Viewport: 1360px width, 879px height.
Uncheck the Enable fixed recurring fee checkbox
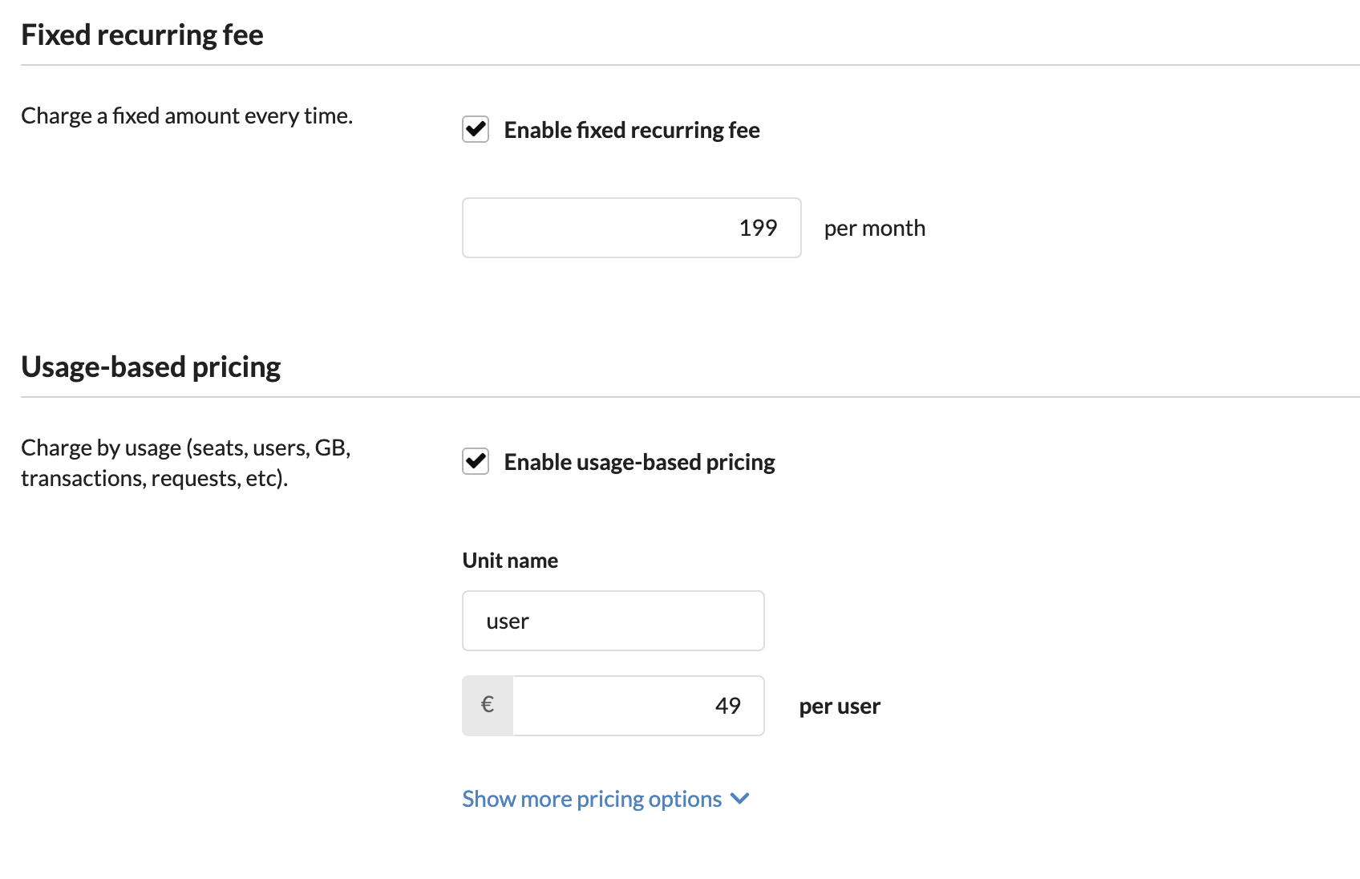coord(476,129)
